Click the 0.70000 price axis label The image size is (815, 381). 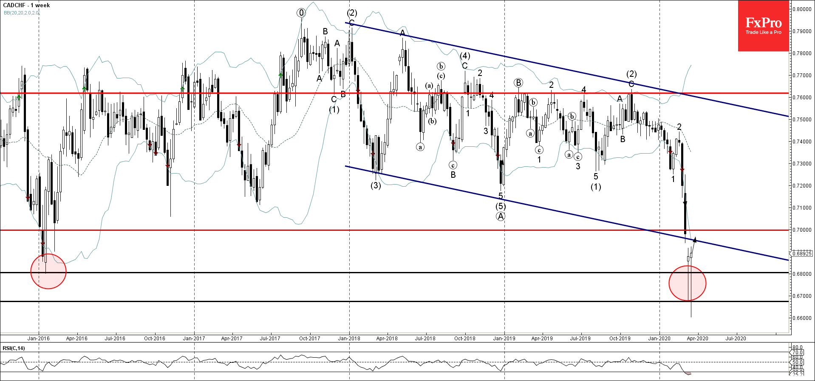pos(801,230)
